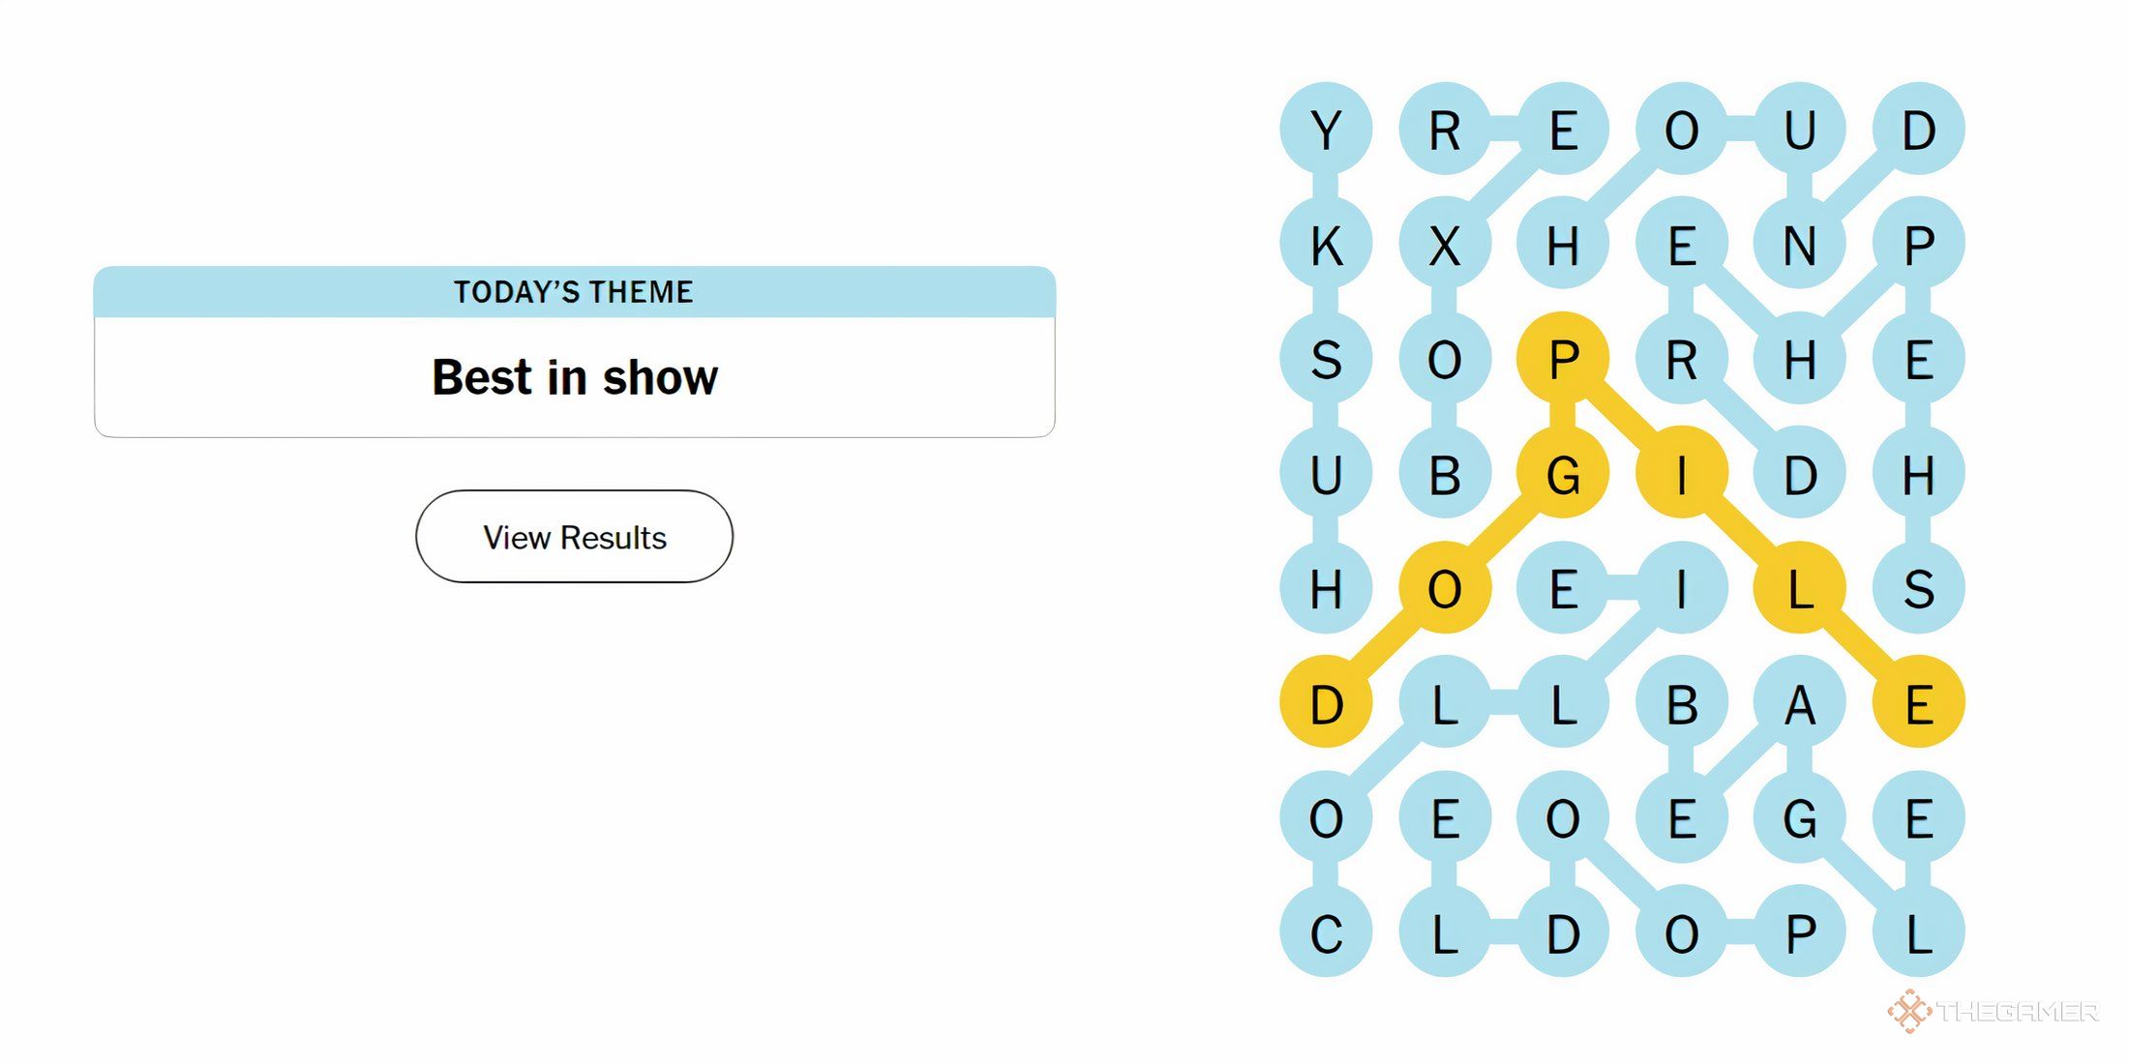Image resolution: width=2129 pixels, height=1063 pixels.
Task: Open the View Results button
Action: [x=574, y=537]
